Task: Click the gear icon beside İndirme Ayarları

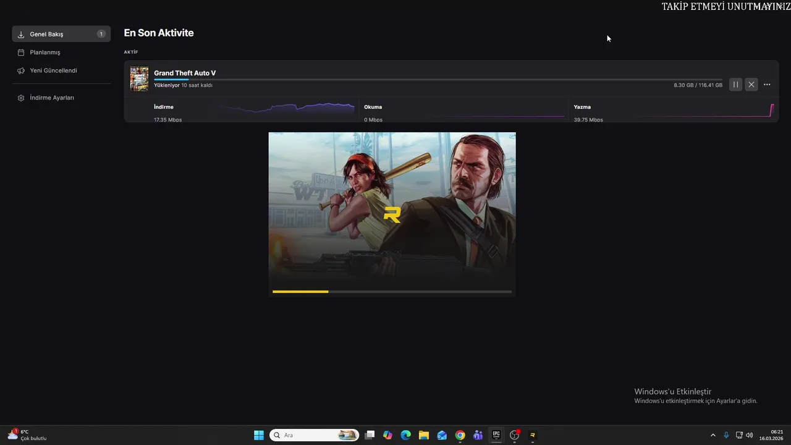Action: tap(21, 98)
